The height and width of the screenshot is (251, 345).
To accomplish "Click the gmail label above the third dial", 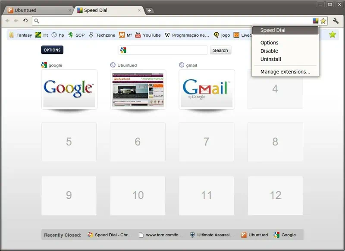I will click(x=191, y=65).
